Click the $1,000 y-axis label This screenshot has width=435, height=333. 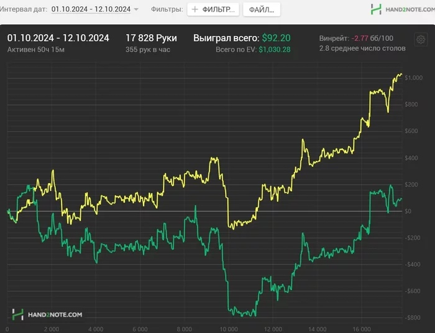pos(413,78)
